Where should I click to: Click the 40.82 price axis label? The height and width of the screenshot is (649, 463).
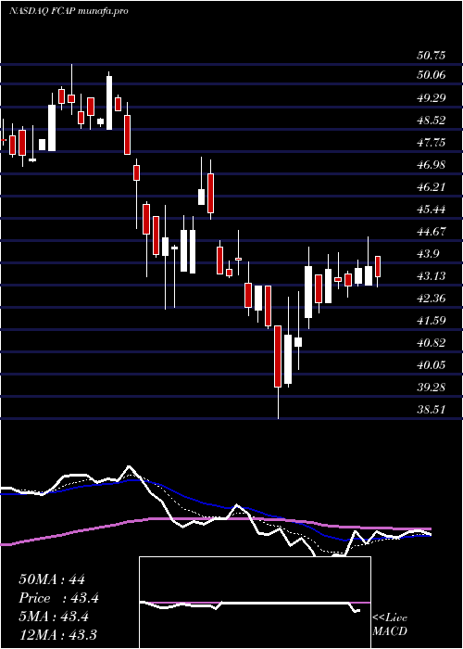(431, 343)
